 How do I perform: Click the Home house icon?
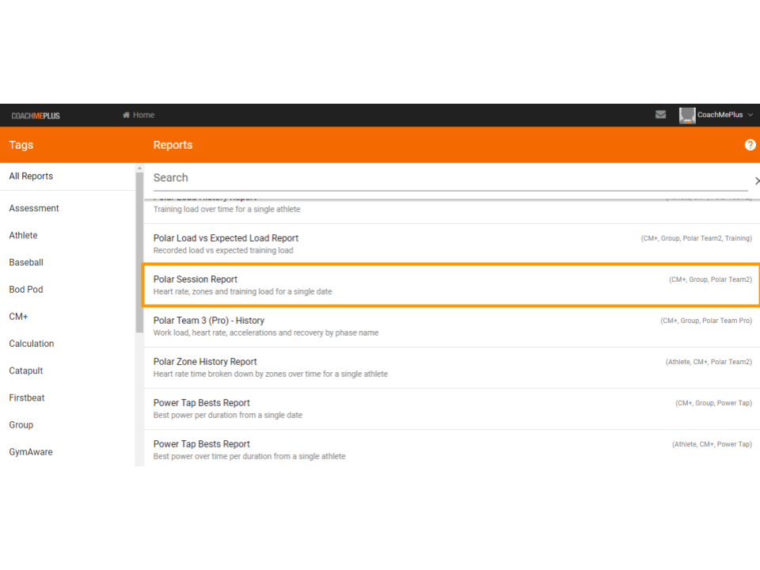(x=126, y=115)
